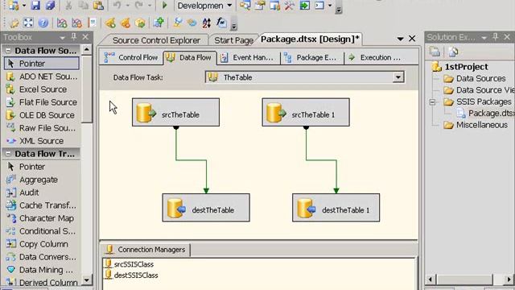Switch to Source Control Explorer tab
515x290 pixels.
[156, 40]
